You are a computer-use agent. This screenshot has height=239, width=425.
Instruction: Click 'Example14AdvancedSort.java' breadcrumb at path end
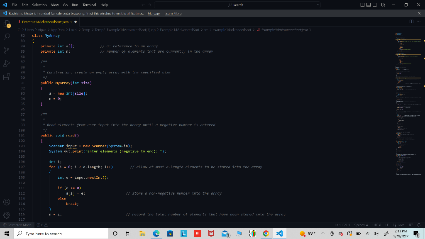(x=285, y=30)
